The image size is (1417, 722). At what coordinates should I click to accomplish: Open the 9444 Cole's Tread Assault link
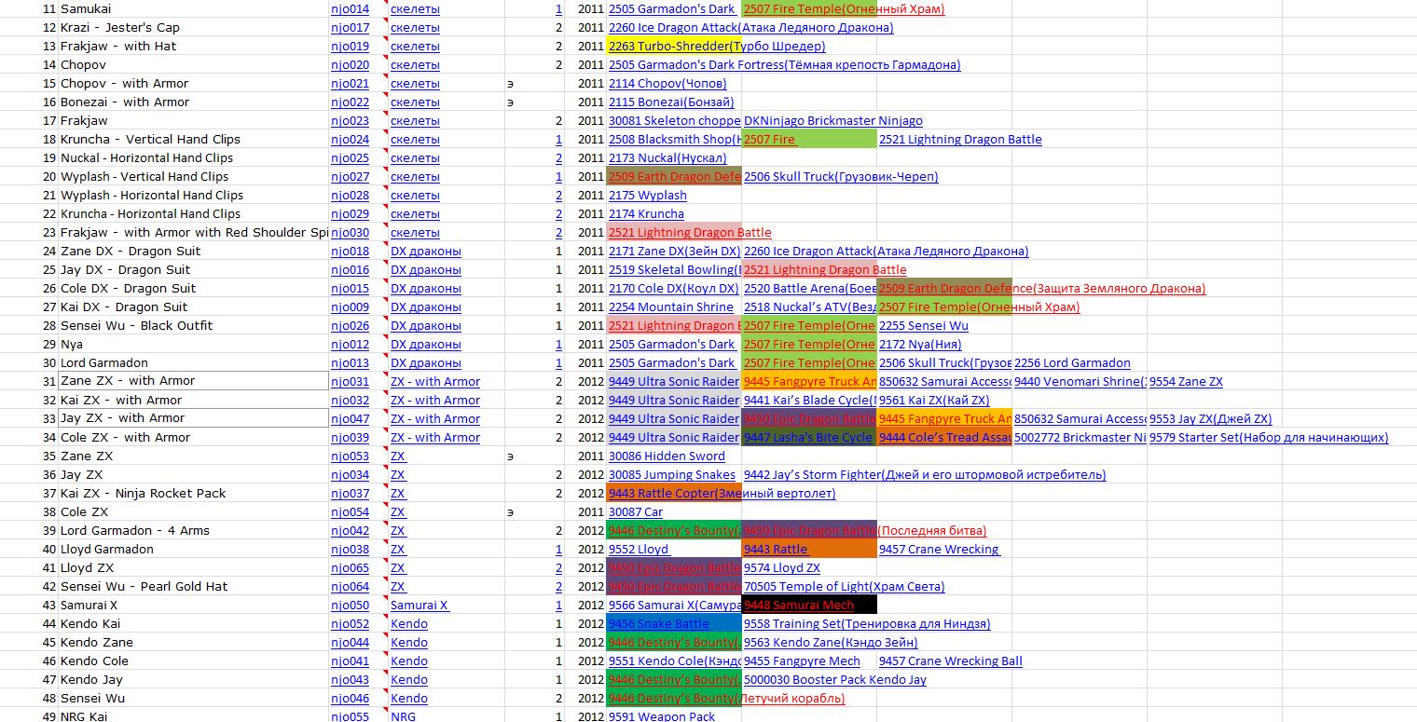pyautogui.click(x=944, y=438)
